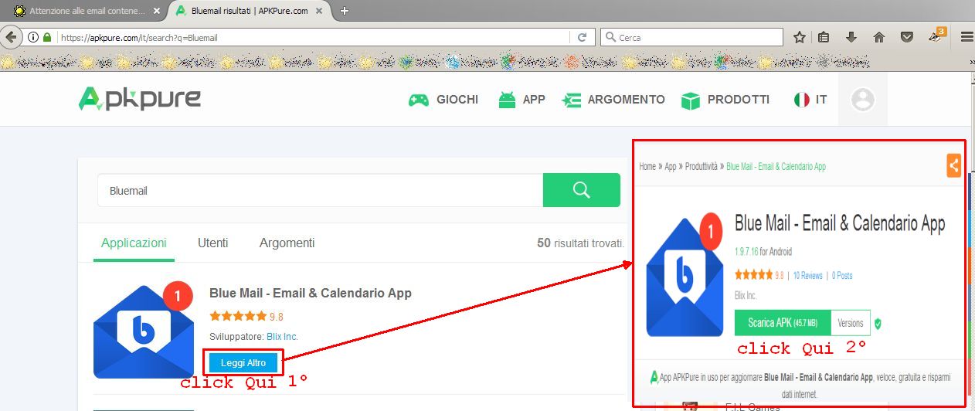Open the bookmarks list icon
This screenshot has height=411, width=975.
tap(824, 37)
